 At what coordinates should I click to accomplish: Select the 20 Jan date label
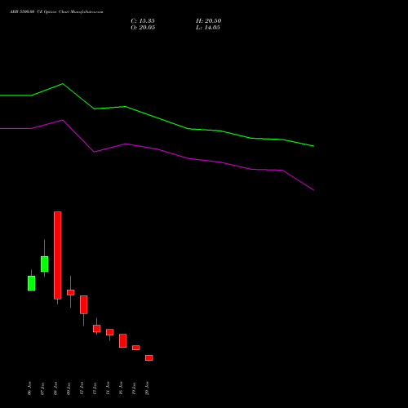pyautogui.click(x=147, y=388)
